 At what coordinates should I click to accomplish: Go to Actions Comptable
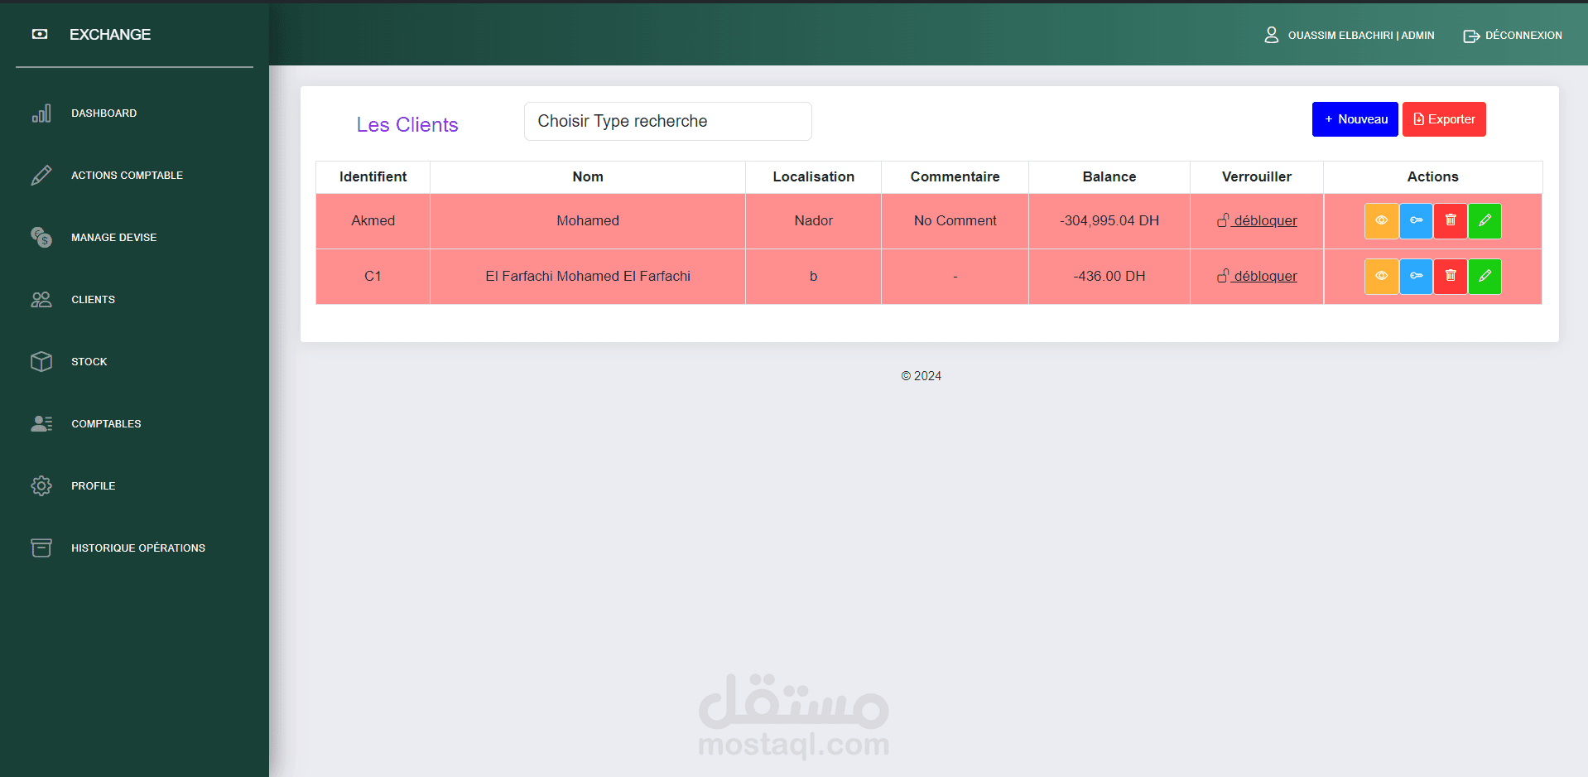[x=127, y=176]
